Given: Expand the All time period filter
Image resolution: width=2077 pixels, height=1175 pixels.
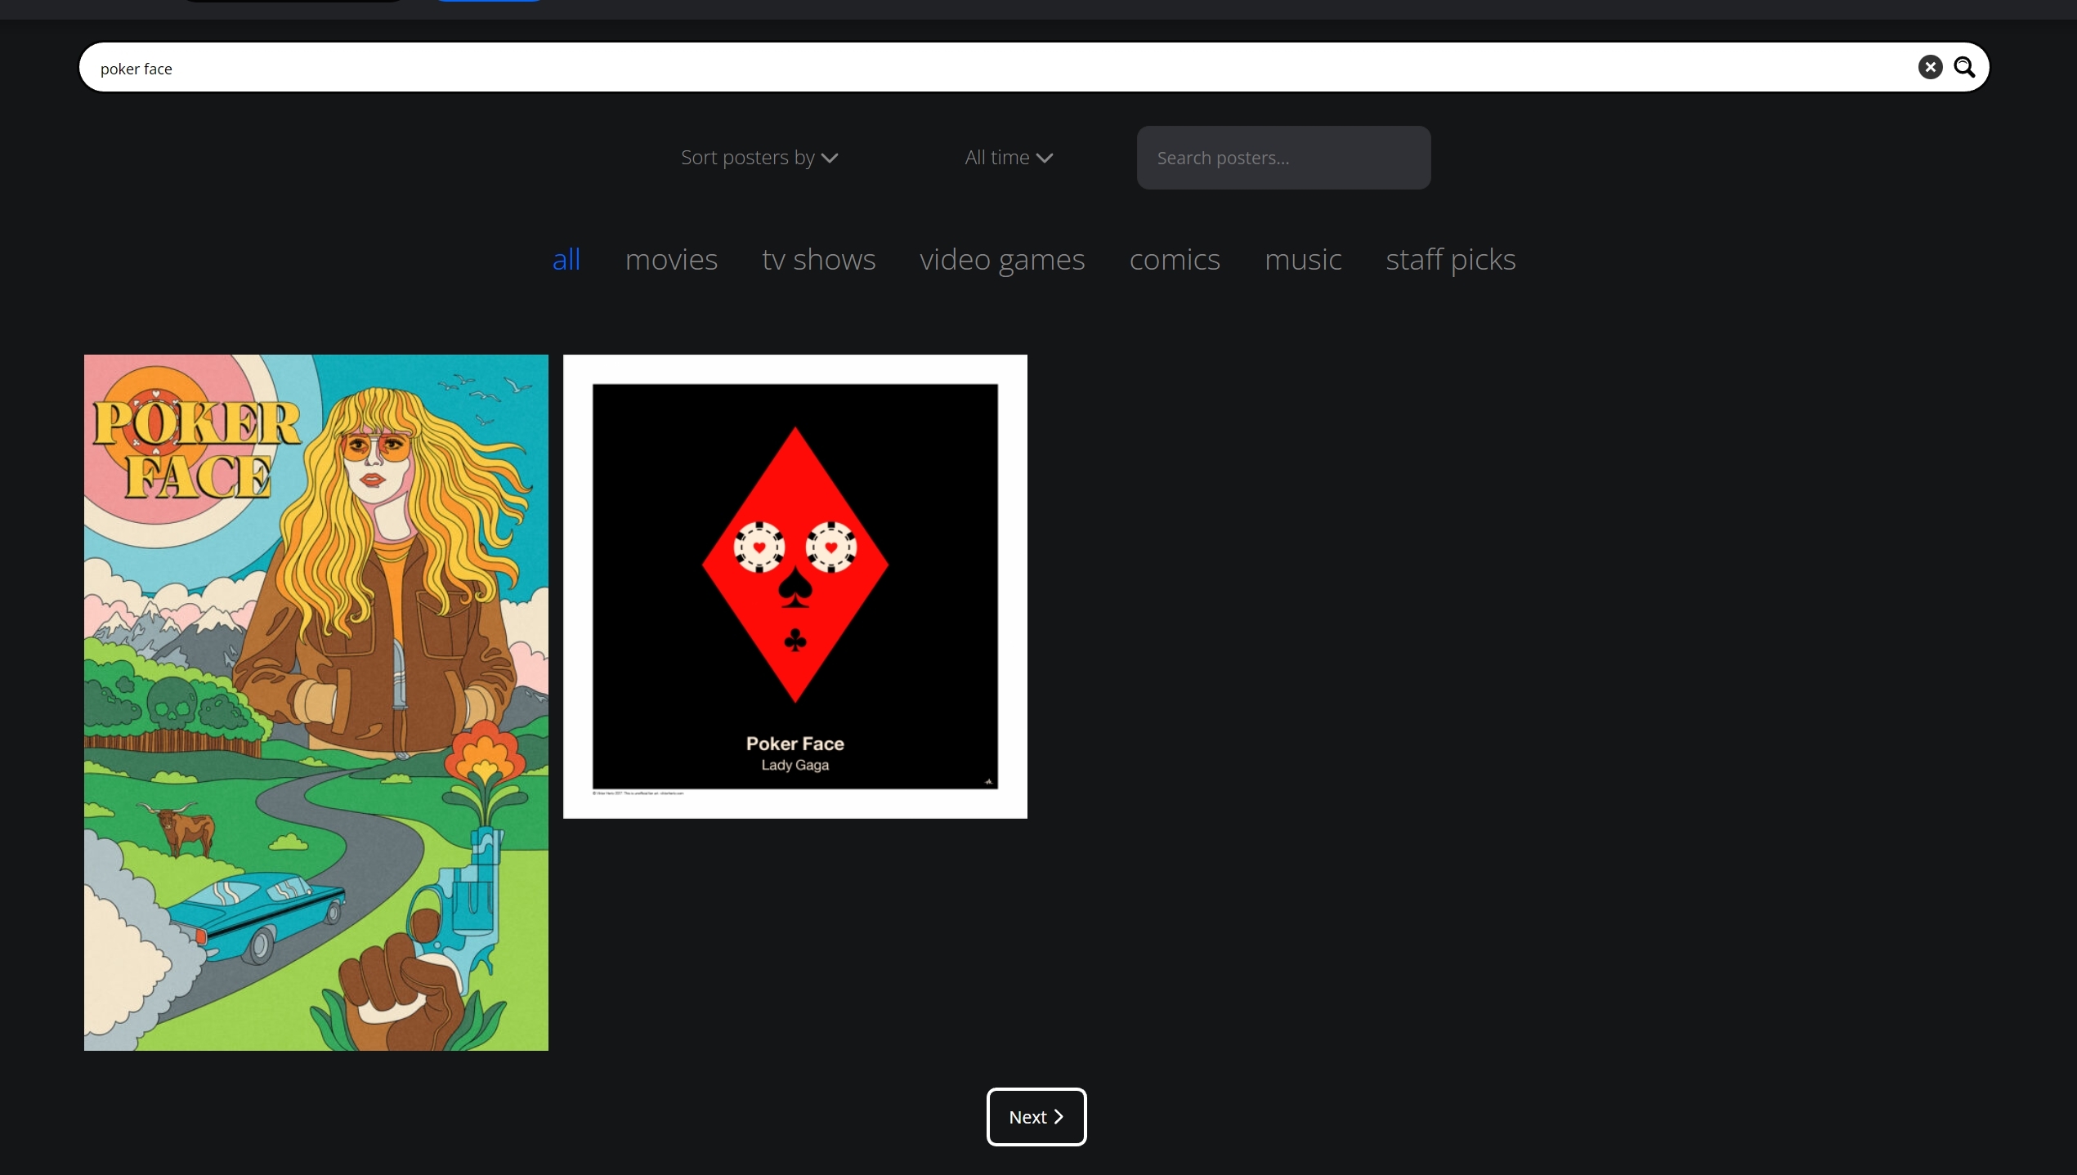Looking at the screenshot, I should 997,158.
